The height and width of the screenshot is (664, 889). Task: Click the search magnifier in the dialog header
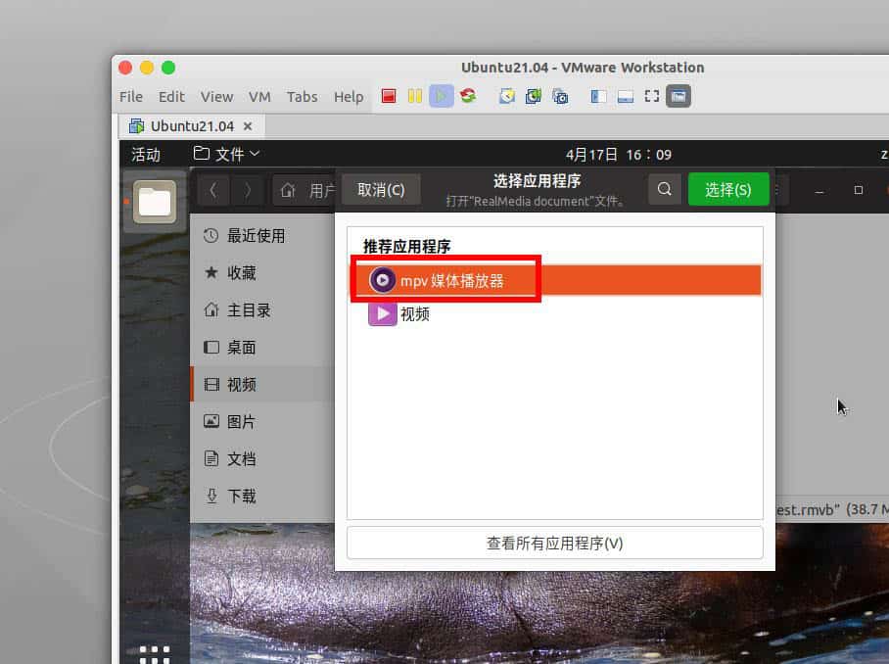(664, 189)
